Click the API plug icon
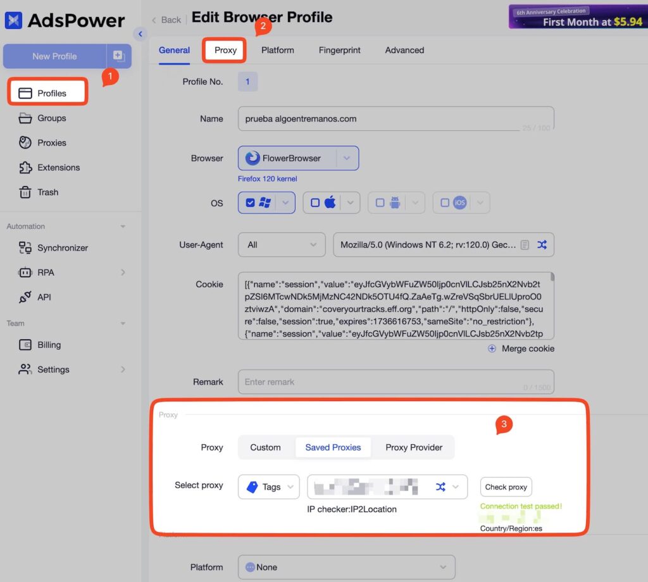The width and height of the screenshot is (648, 582). click(x=25, y=297)
